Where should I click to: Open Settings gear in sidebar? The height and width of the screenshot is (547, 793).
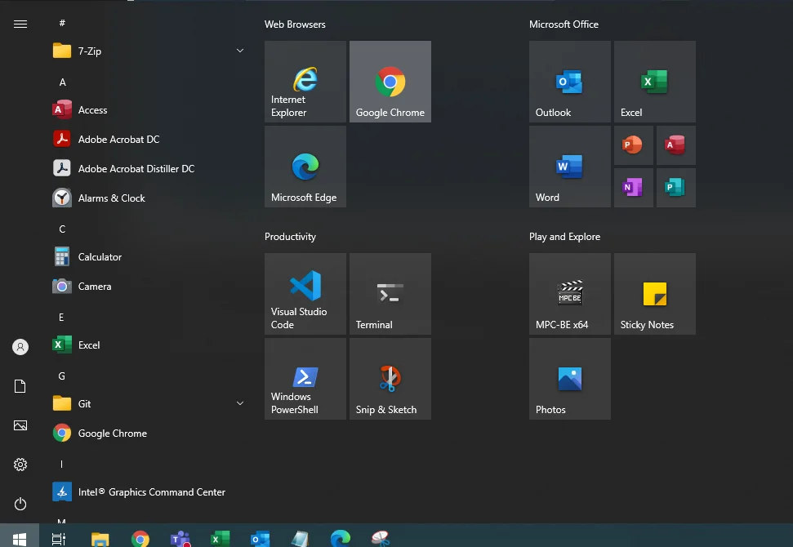[x=20, y=465]
